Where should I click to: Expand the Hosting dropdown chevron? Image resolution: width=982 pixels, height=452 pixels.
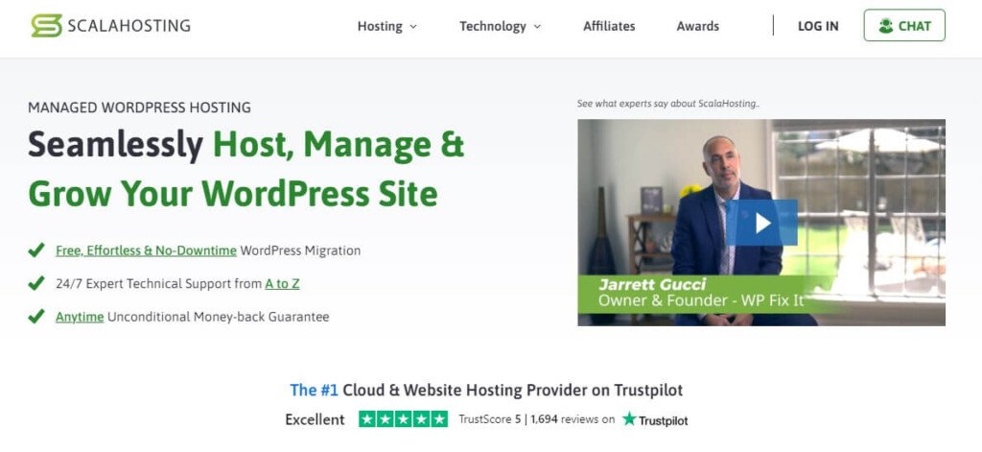click(x=412, y=27)
